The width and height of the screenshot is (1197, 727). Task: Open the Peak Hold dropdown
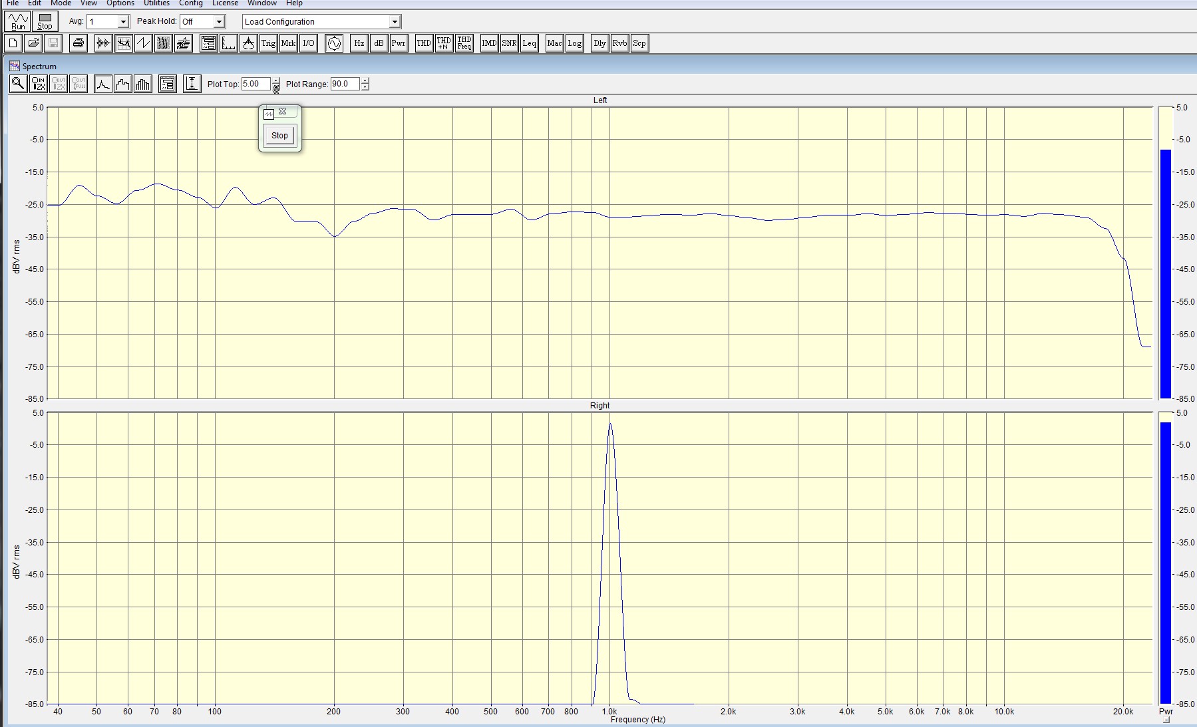click(219, 22)
